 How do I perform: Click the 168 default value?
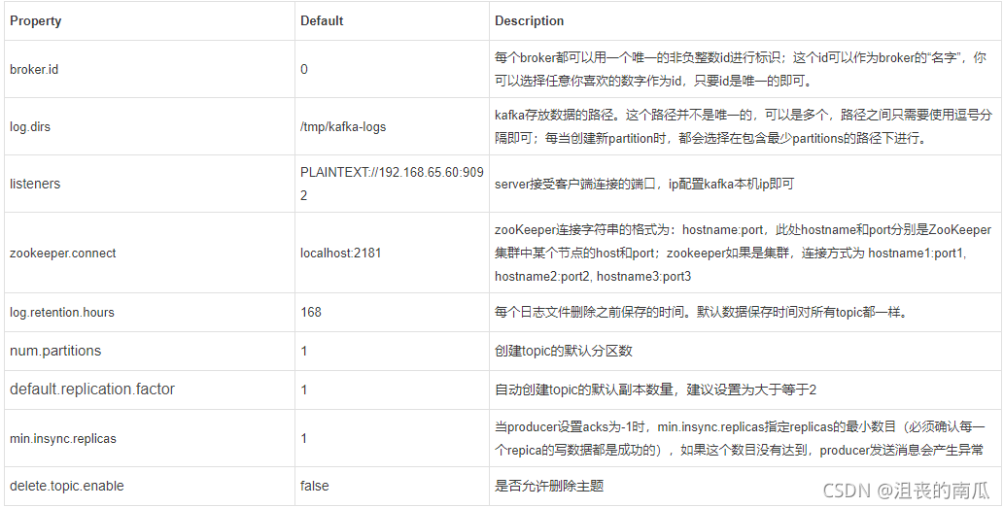tap(311, 312)
